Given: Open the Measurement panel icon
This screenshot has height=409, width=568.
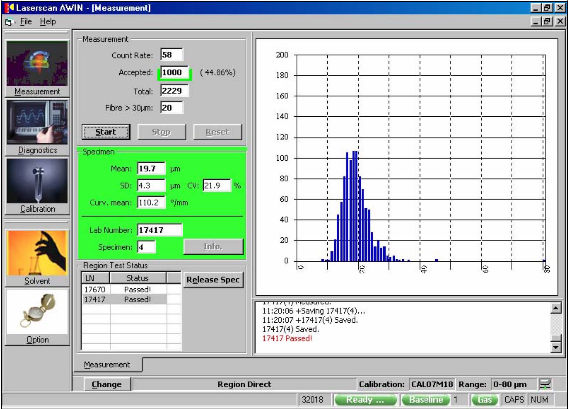Looking at the screenshot, I should pyautogui.click(x=37, y=64).
